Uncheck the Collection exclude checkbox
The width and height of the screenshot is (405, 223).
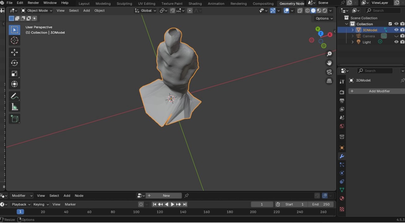tap(390, 24)
